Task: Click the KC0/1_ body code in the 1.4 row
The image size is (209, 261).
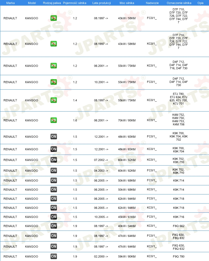Action: coord(152,100)
